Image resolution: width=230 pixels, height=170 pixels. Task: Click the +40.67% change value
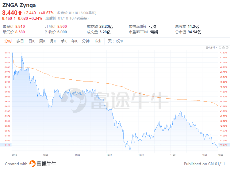46,13
